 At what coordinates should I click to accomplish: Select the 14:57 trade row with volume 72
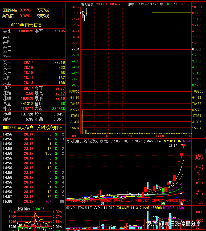pyautogui.click(x=34, y=197)
